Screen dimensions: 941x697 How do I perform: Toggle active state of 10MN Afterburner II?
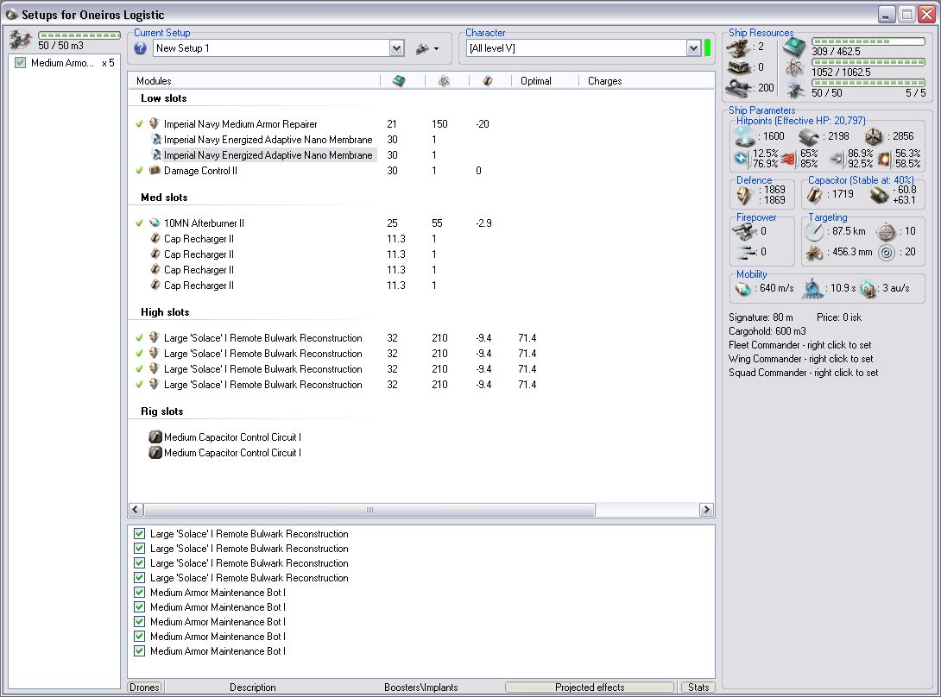(139, 223)
